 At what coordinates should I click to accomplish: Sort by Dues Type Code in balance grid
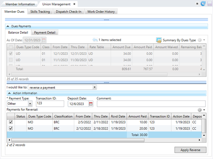[x=28, y=47]
